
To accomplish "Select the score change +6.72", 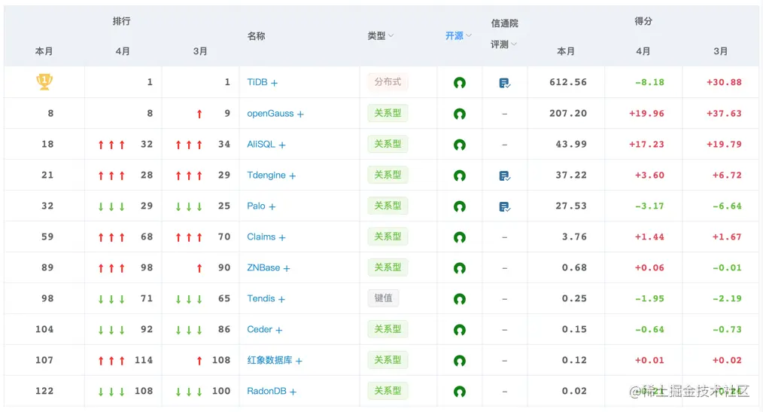I will (x=727, y=175).
